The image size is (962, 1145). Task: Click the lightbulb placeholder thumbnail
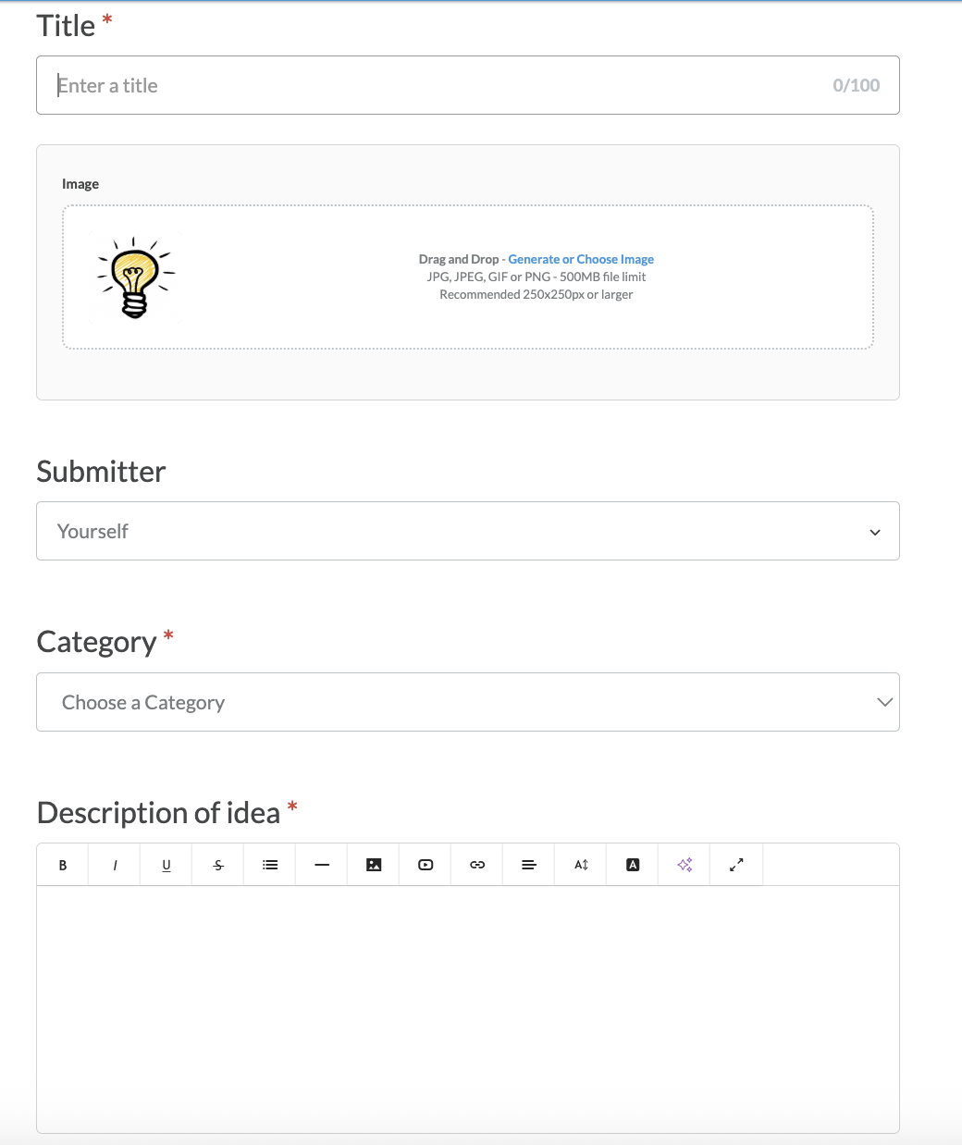pyautogui.click(x=135, y=277)
